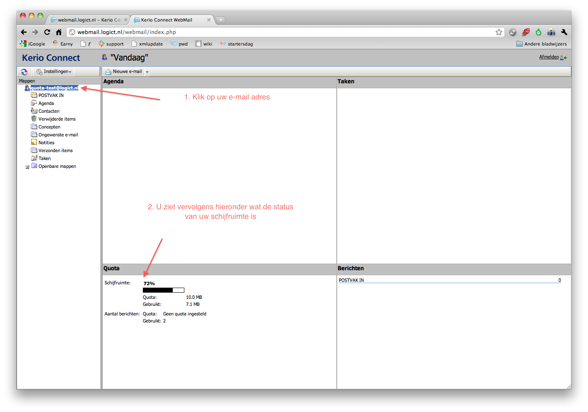Open the Contacten folder
The image size is (588, 412).
(49, 111)
